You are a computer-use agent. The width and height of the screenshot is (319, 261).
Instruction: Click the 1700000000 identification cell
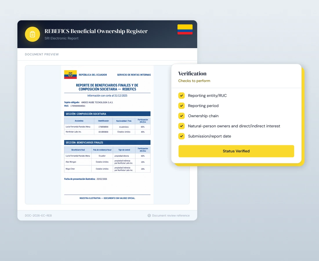(x=103, y=127)
